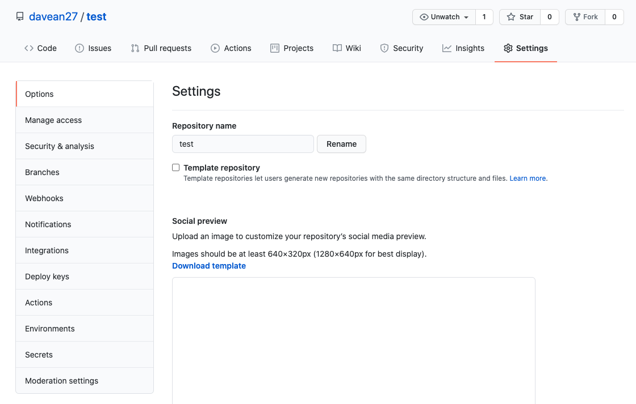Open Webhooks settings

tap(85, 198)
